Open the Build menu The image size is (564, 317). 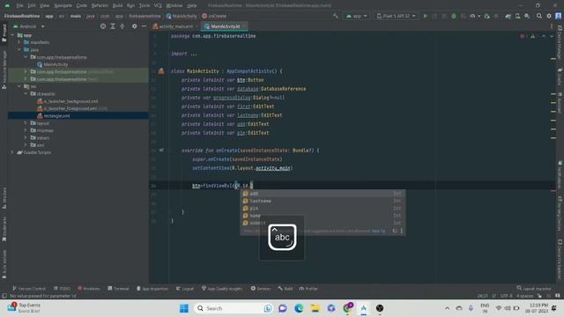pos(117,5)
